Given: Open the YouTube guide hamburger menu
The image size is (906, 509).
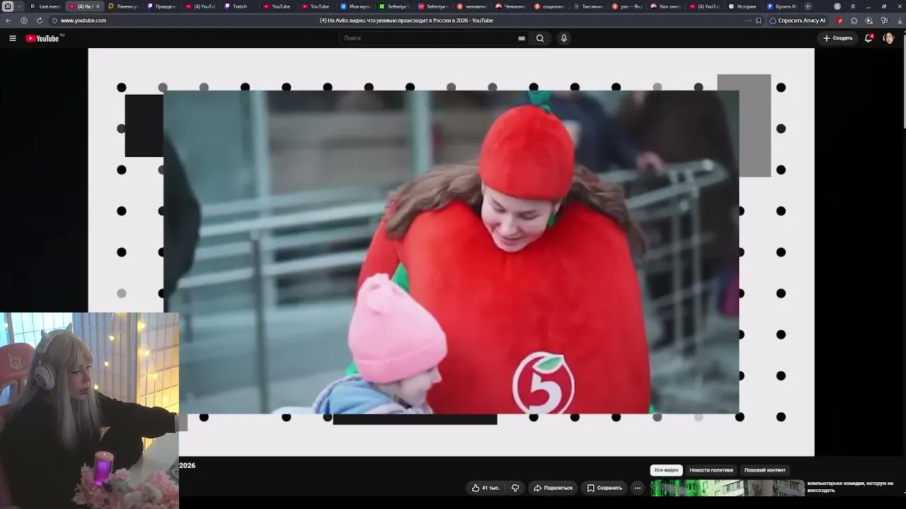Looking at the screenshot, I should (13, 38).
